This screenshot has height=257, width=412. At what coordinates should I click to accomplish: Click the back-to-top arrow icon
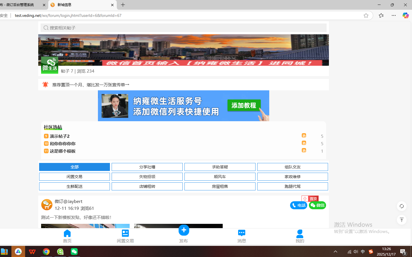point(401,220)
